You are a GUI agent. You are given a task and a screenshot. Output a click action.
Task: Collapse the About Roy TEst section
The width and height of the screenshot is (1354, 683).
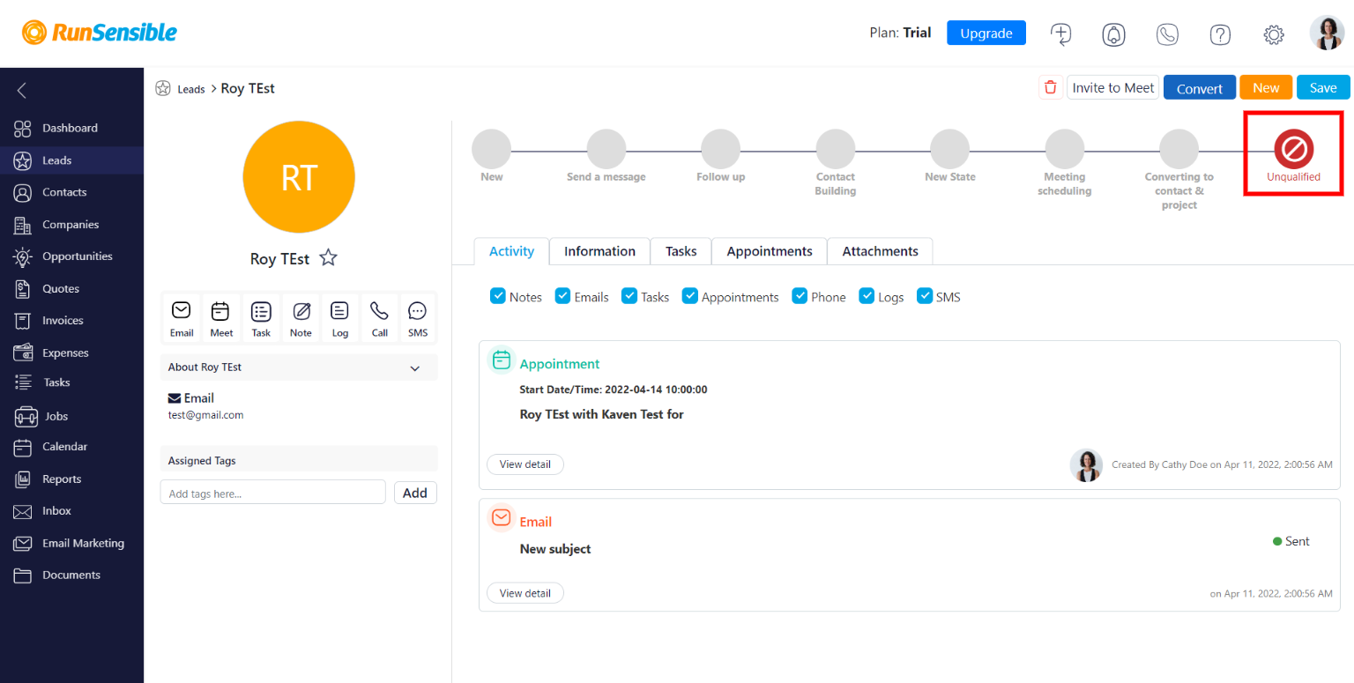415,367
